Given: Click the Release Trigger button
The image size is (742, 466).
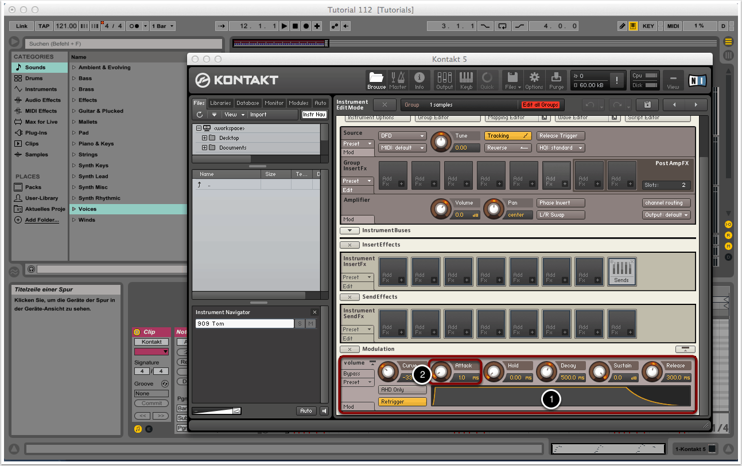Looking at the screenshot, I should tap(561, 136).
